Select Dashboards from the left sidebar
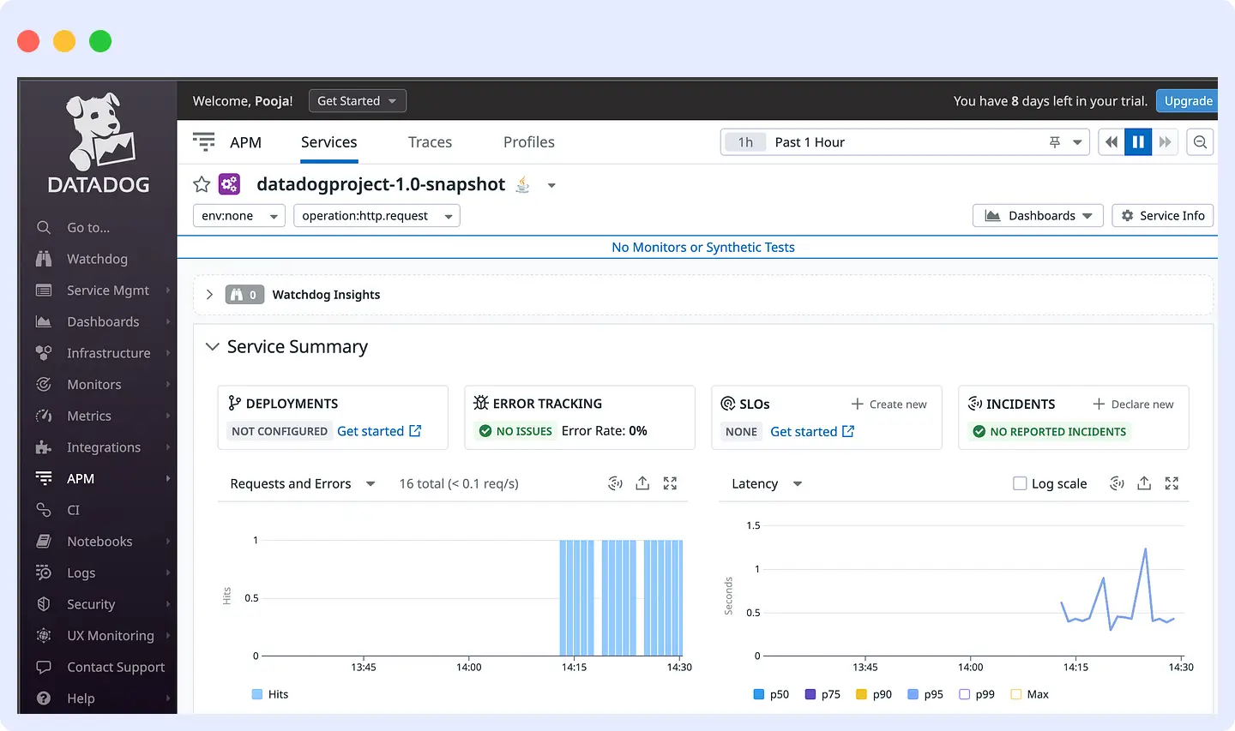Viewport: 1235px width, 731px height. pyautogui.click(x=103, y=321)
